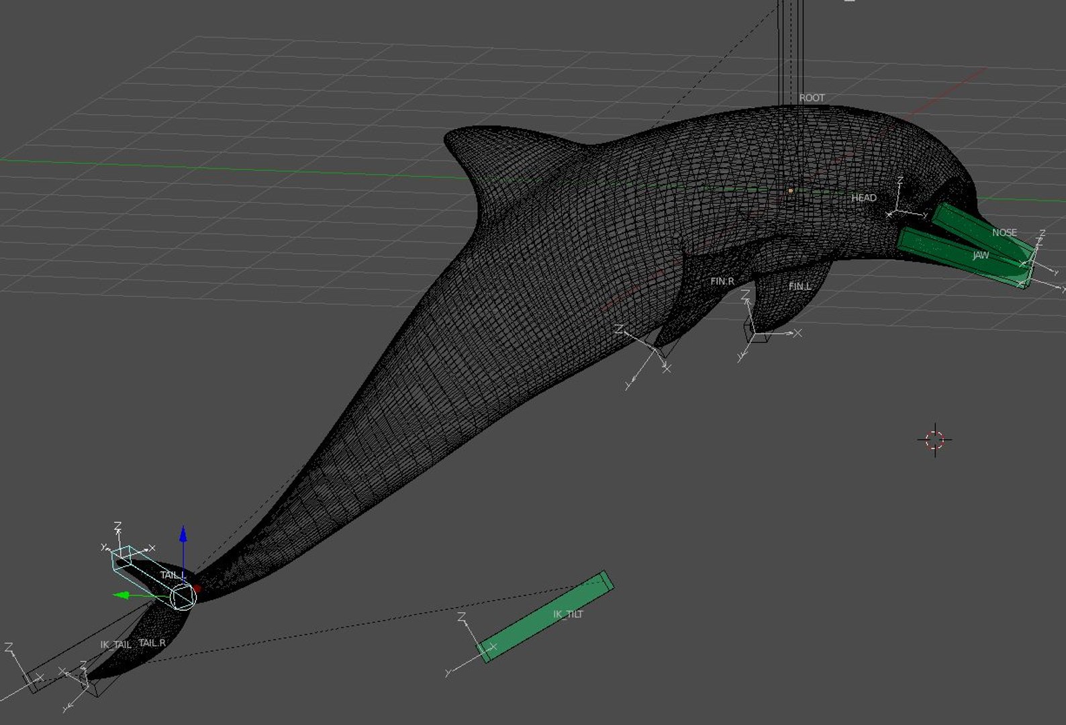
Task: Click the blue Z-axis manipulator arrow
Action: click(x=183, y=534)
